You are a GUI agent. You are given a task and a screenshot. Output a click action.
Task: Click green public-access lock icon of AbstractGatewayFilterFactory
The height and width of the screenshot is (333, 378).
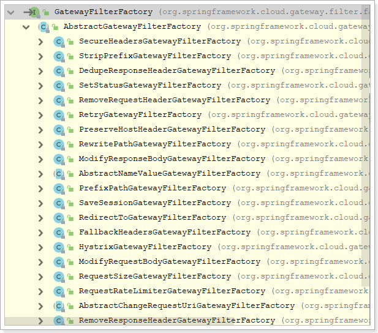tap(55, 27)
